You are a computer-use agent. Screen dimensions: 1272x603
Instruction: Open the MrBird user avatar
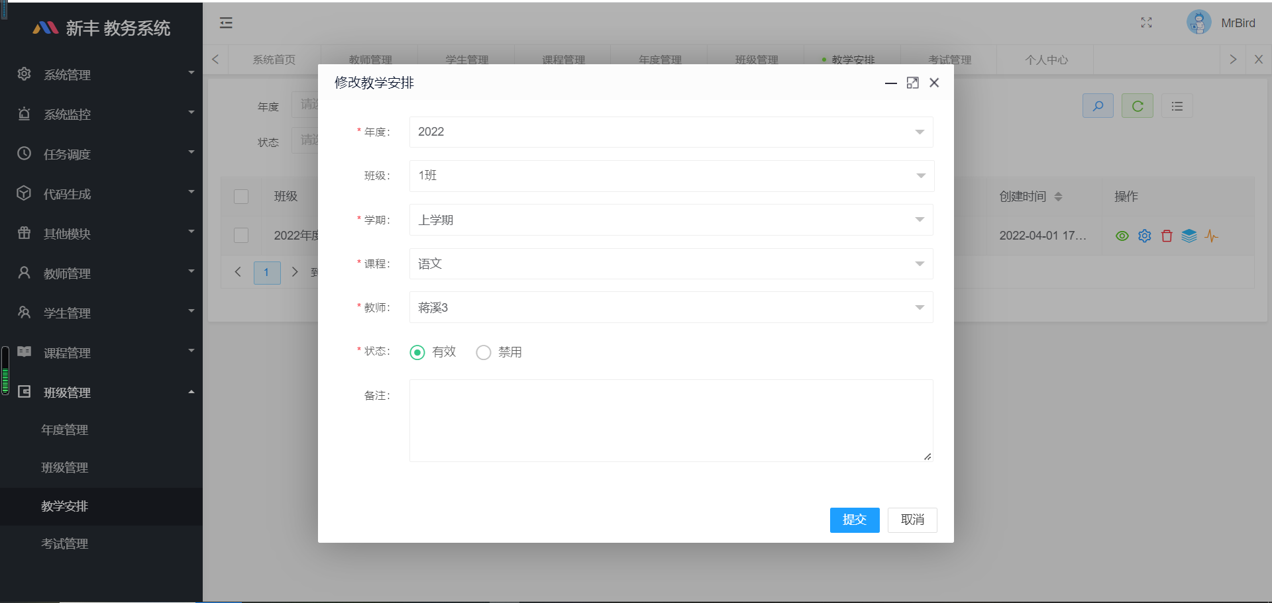(1198, 23)
